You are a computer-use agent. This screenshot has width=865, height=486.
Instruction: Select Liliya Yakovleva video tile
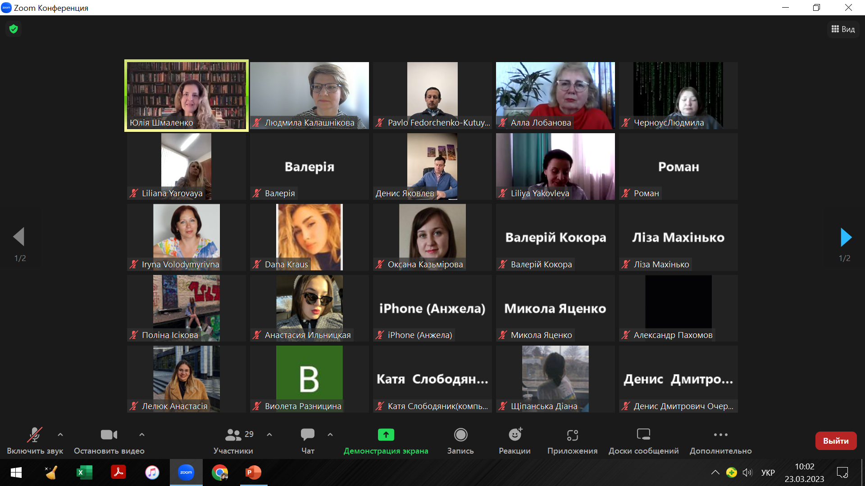coord(555,166)
